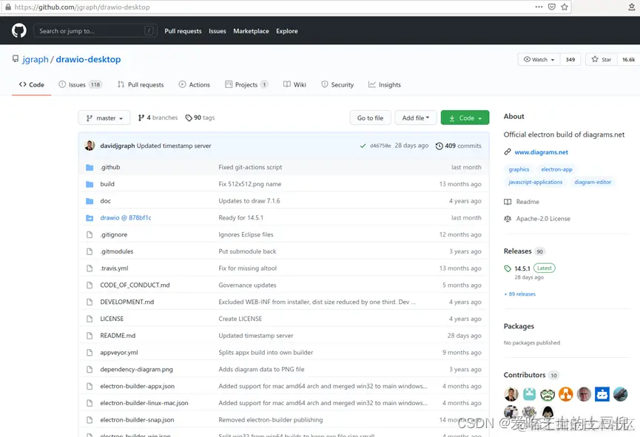
Task: Click the browser bookmark star icon
Action: click(564, 7)
